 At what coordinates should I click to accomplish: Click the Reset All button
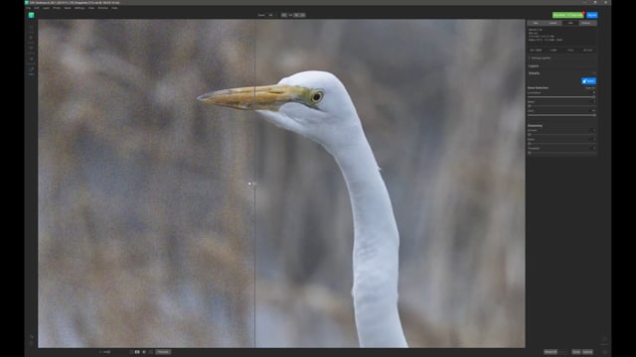[x=551, y=352]
